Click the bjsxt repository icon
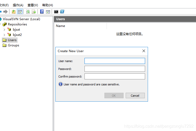The image size is (196, 131). pyautogui.click(x=9, y=29)
